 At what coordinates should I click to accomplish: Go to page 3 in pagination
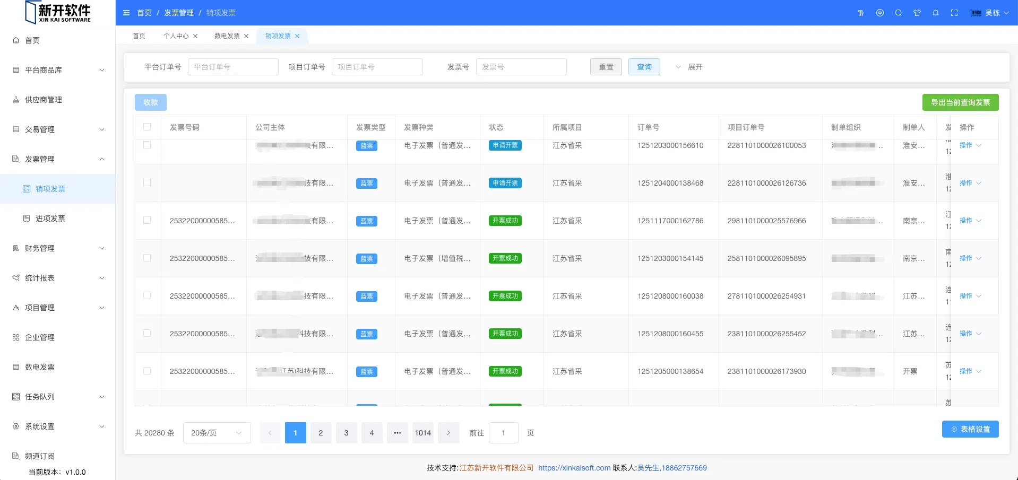click(346, 433)
